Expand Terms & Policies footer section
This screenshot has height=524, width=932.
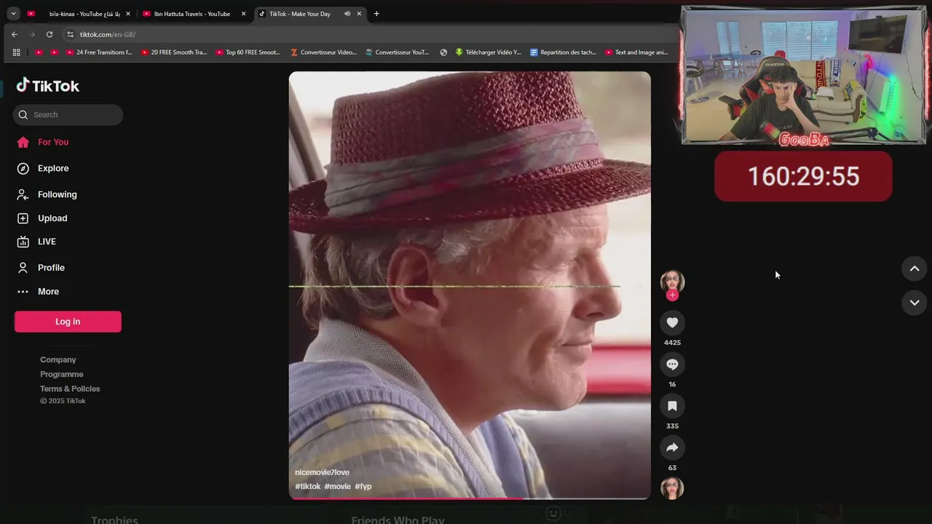70,389
